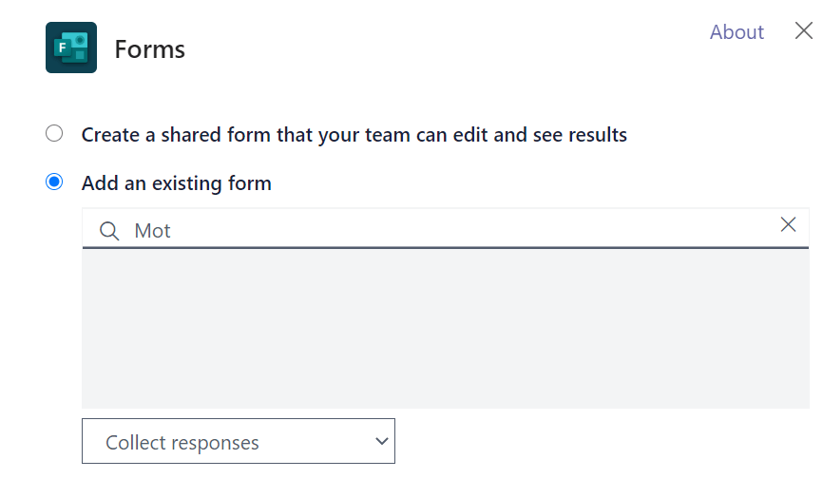Select the "Add an existing form" radio button
The width and height of the screenshot is (823, 498).
[54, 182]
